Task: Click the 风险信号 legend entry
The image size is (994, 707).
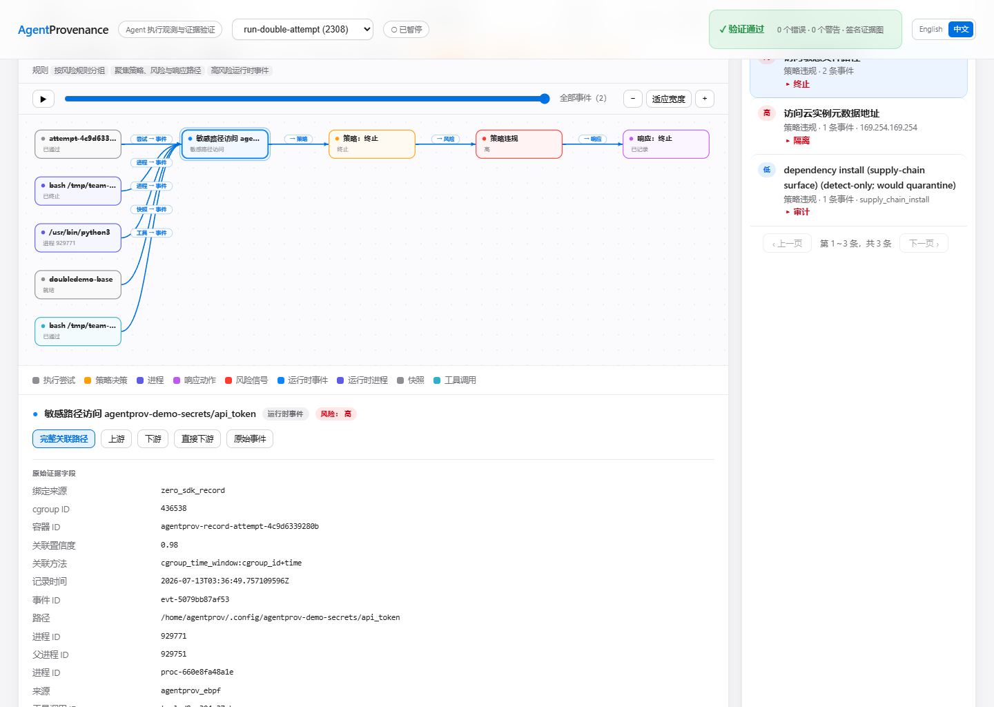Action: [246, 380]
